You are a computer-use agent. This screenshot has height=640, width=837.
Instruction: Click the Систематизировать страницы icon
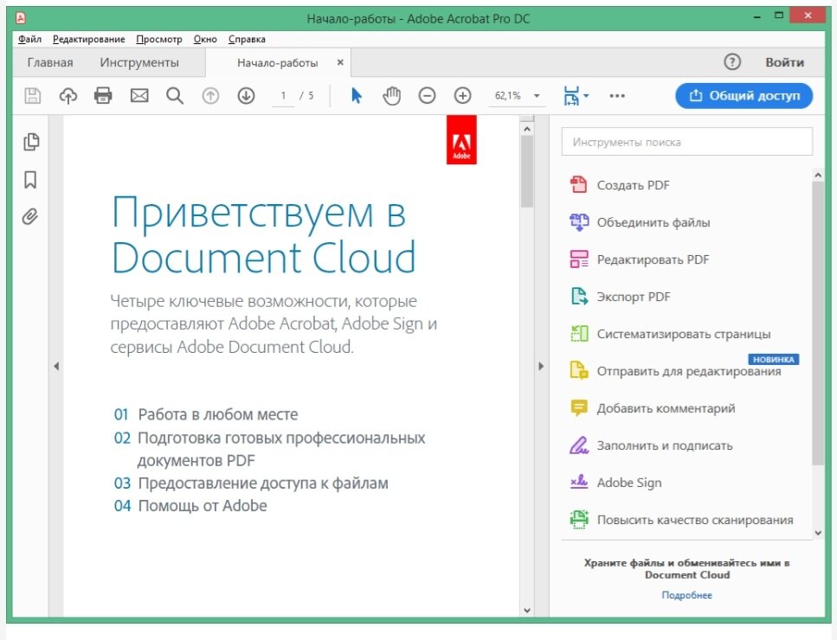579,333
